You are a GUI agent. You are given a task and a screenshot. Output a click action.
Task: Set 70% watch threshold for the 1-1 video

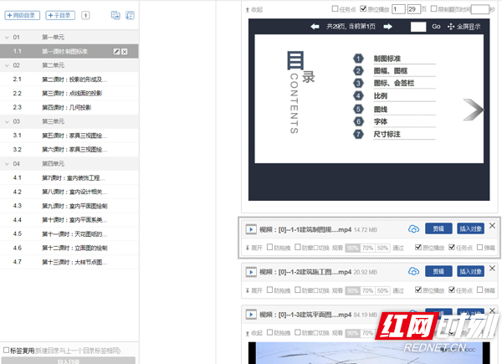(367, 249)
